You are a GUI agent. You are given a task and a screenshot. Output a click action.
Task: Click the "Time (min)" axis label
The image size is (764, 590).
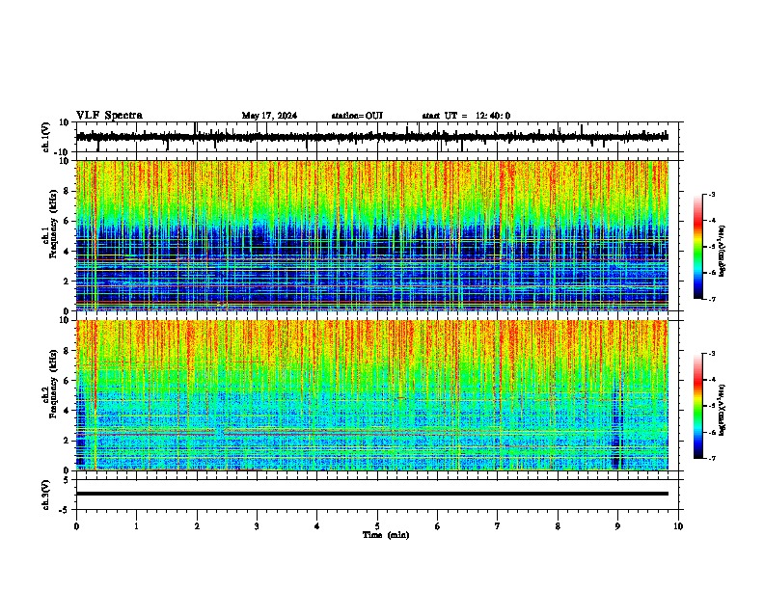(x=386, y=535)
